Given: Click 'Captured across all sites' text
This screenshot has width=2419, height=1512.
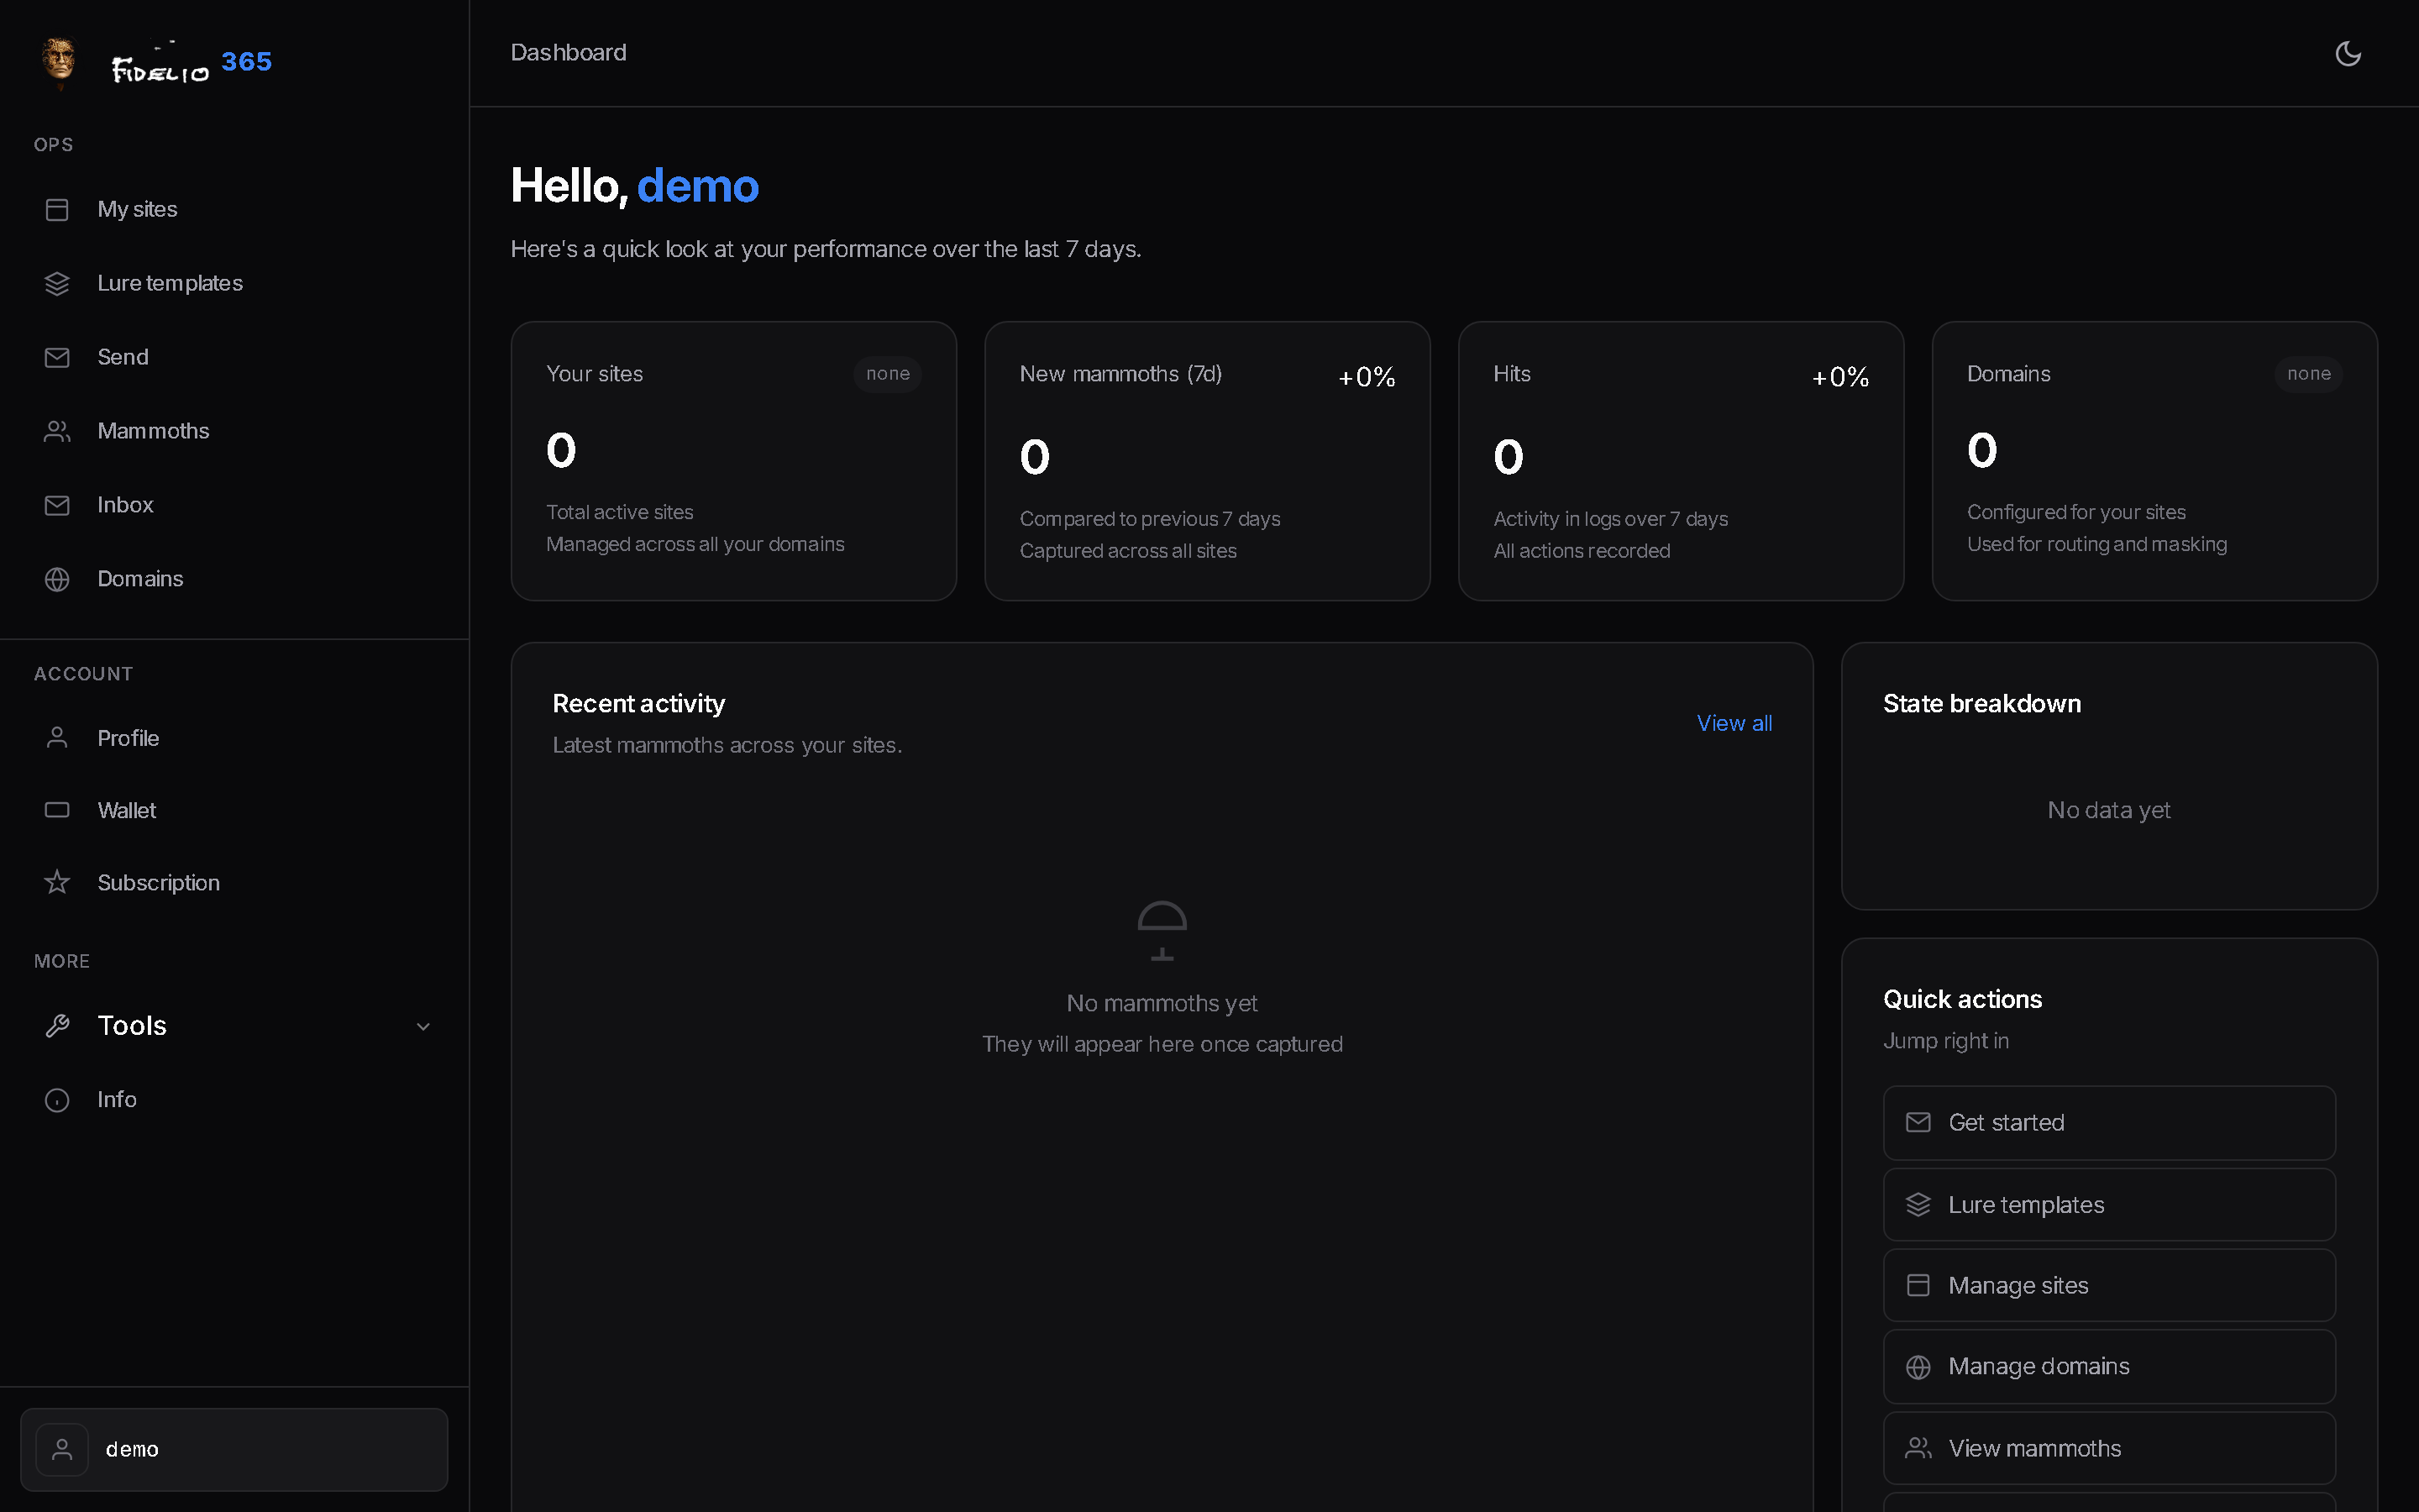Looking at the screenshot, I should tap(1127, 551).
